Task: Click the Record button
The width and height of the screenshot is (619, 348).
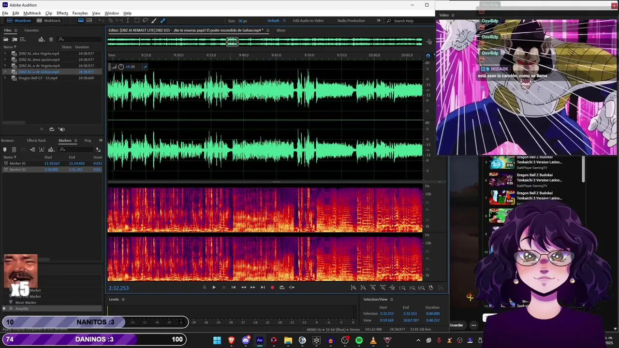Action: click(x=272, y=287)
